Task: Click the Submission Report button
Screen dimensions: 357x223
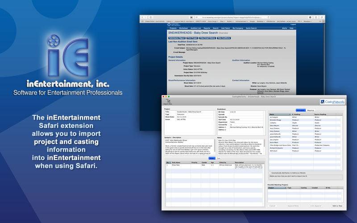Action: coord(177,38)
